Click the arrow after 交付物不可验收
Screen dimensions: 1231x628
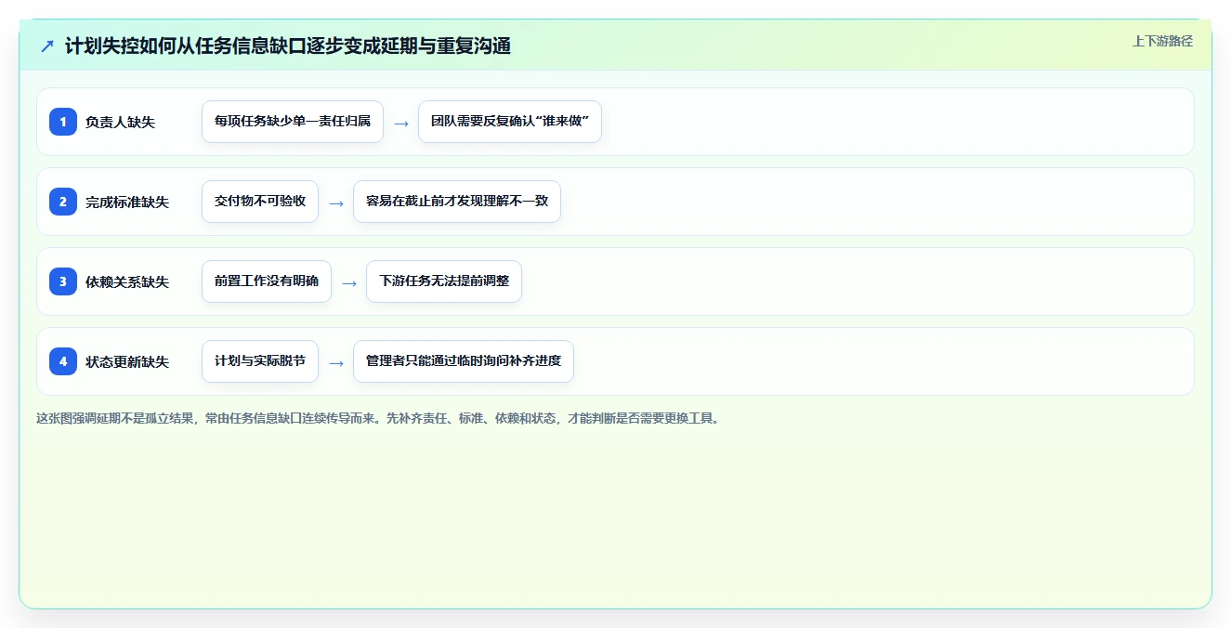[336, 203]
